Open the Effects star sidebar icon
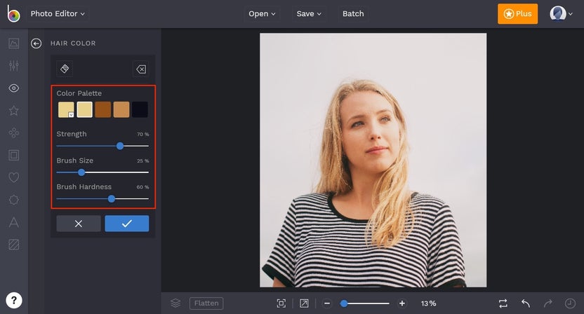The image size is (584, 314). coord(14,111)
